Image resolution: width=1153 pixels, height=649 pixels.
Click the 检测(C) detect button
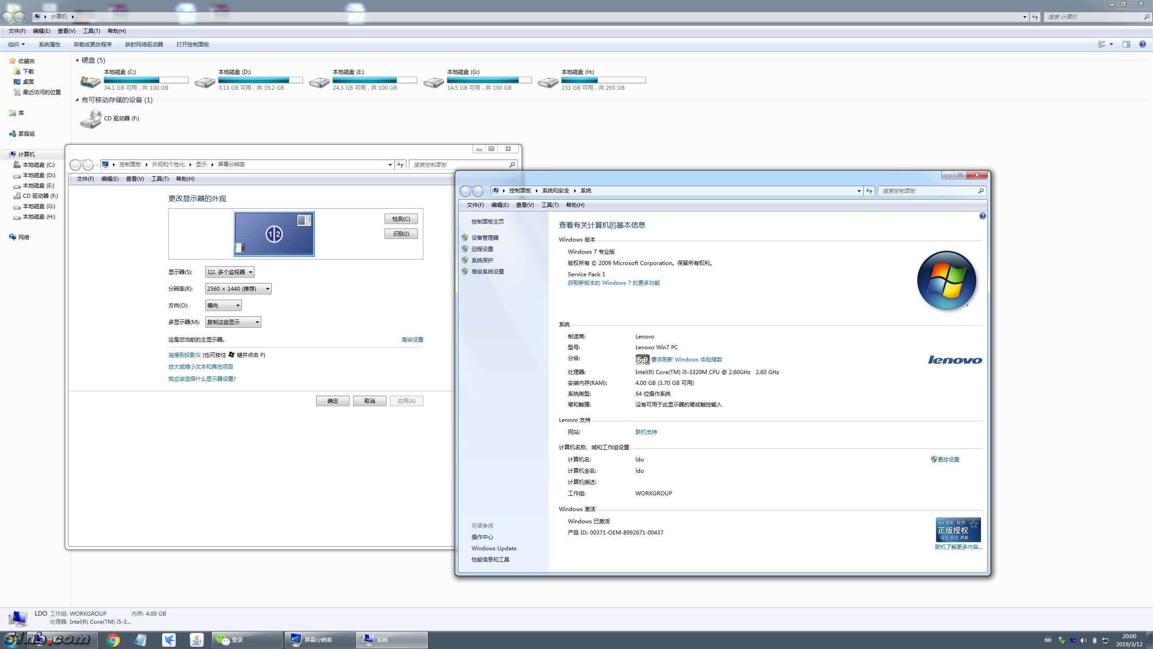401,219
